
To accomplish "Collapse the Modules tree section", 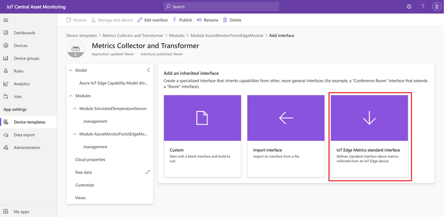I will tap(71, 96).
